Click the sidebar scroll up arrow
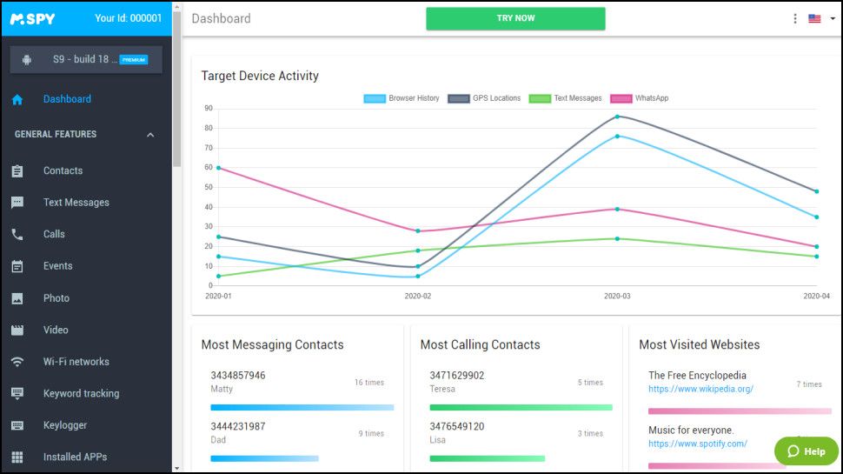The width and height of the screenshot is (843, 474). coord(177,6)
